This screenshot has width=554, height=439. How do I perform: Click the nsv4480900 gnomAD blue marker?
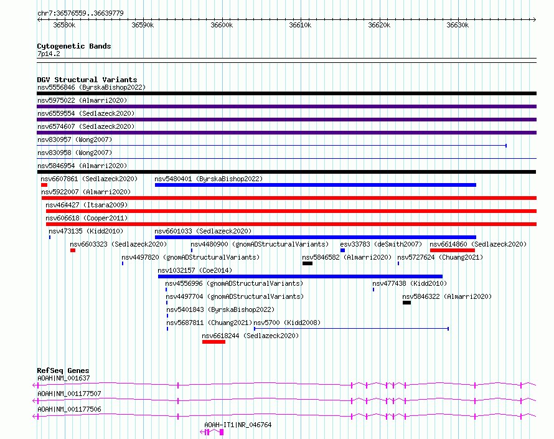click(x=192, y=250)
